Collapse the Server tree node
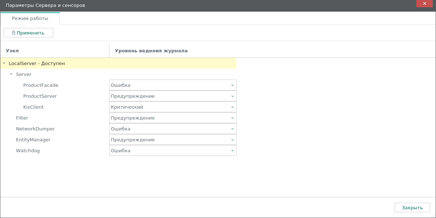This screenshot has height=218, width=436. click(x=11, y=74)
